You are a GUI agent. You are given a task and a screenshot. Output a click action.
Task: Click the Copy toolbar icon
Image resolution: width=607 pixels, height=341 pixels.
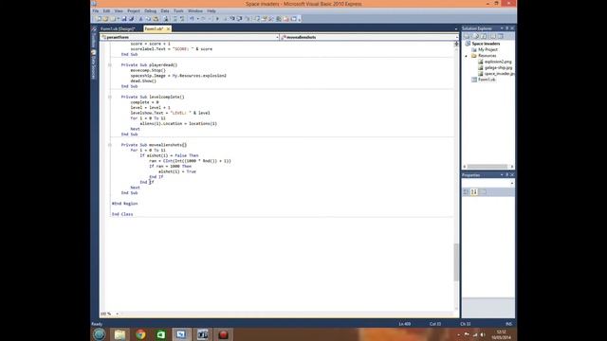[148, 19]
